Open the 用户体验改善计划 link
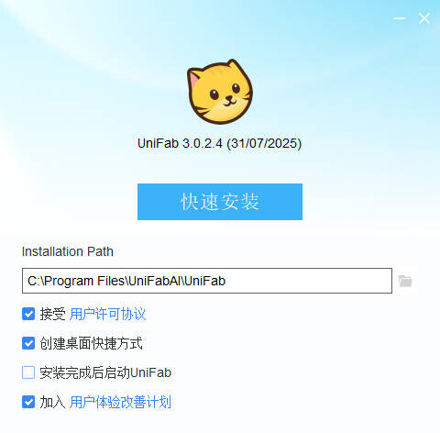The width and height of the screenshot is (440, 433). click(x=120, y=402)
